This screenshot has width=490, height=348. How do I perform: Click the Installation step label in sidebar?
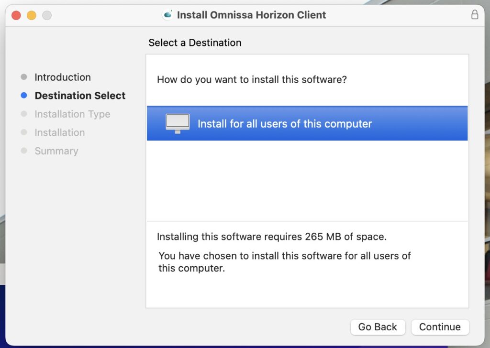click(59, 132)
